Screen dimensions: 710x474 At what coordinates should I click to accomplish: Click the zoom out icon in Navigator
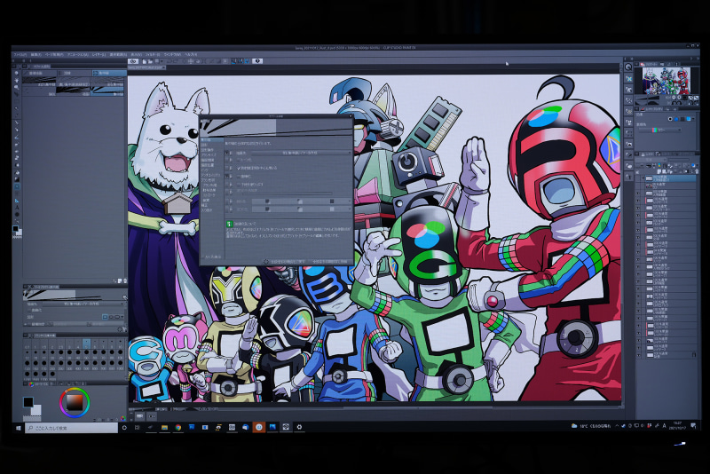pyautogui.click(x=674, y=97)
